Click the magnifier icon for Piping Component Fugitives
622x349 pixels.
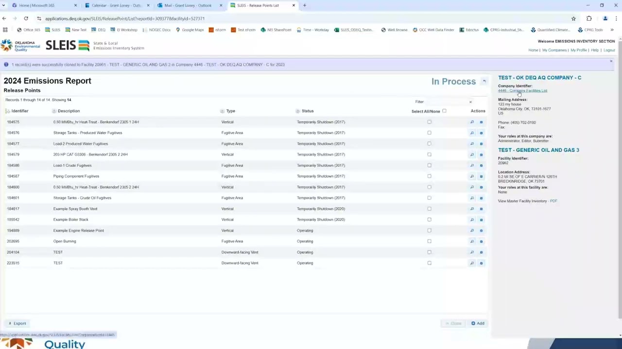point(472,176)
